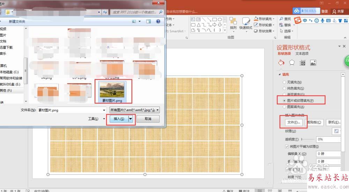Open the file name combo box arrow
Image resolution: width=349 pixels, height=192 pixels.
point(104,110)
